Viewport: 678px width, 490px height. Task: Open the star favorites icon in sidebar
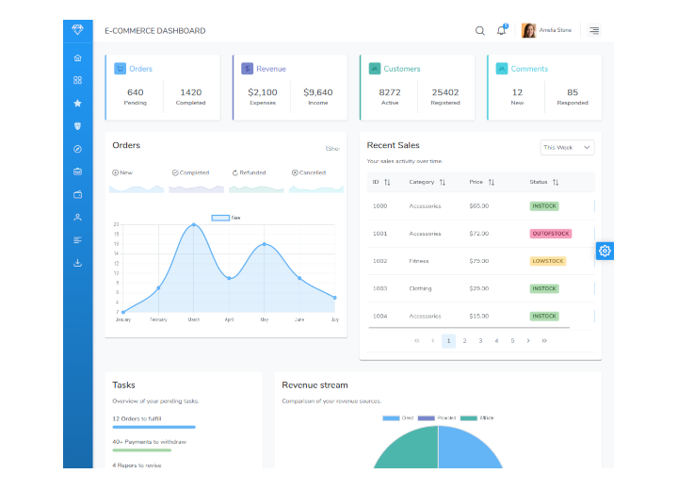click(x=77, y=103)
